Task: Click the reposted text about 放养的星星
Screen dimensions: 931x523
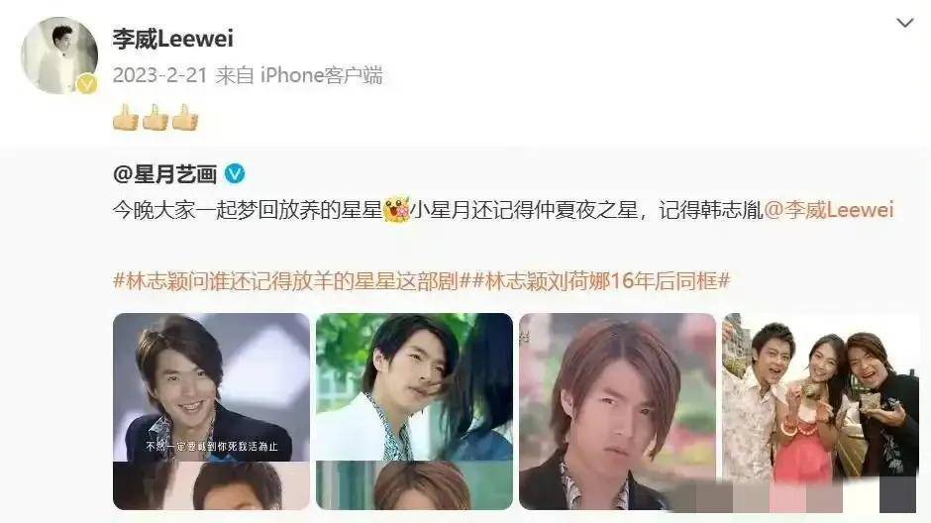Action: tap(248, 210)
